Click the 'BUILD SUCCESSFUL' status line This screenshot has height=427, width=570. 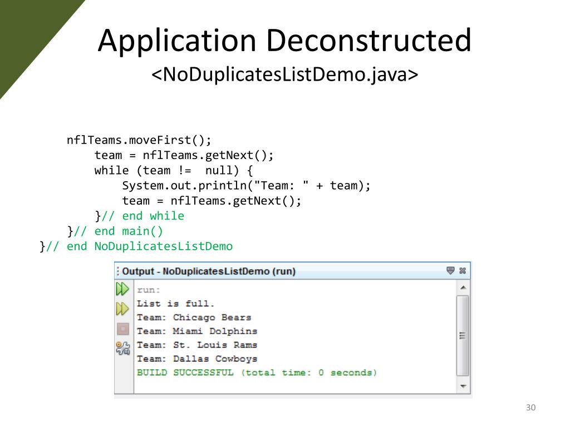[257, 373]
